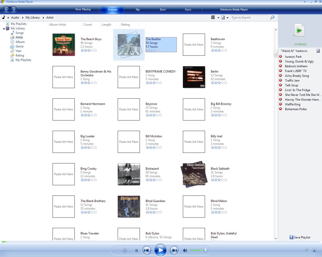
Task: Click the "Weird Al" Yankovic list title
Action: [294, 51]
